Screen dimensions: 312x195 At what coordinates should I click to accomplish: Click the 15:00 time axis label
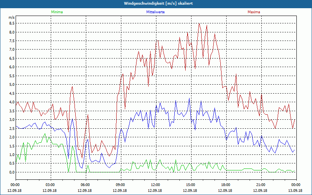[x=191, y=185]
